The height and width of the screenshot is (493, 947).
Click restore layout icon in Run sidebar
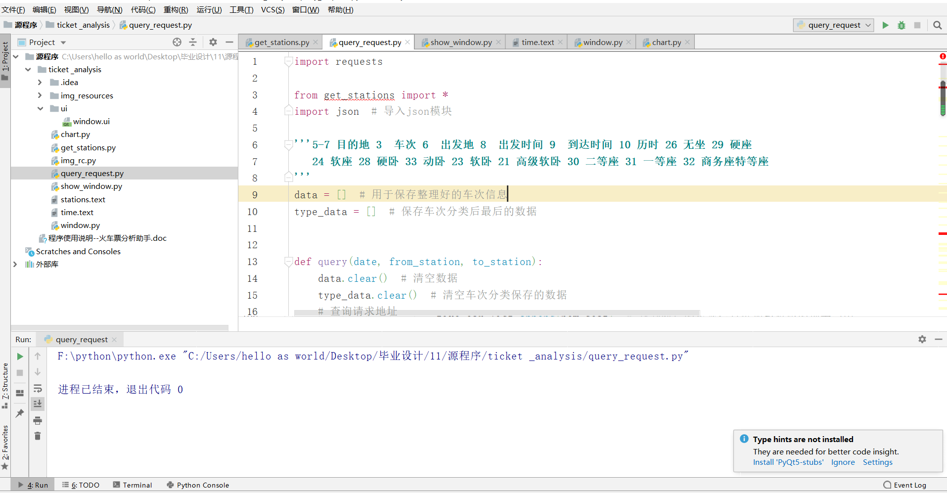tap(20, 393)
